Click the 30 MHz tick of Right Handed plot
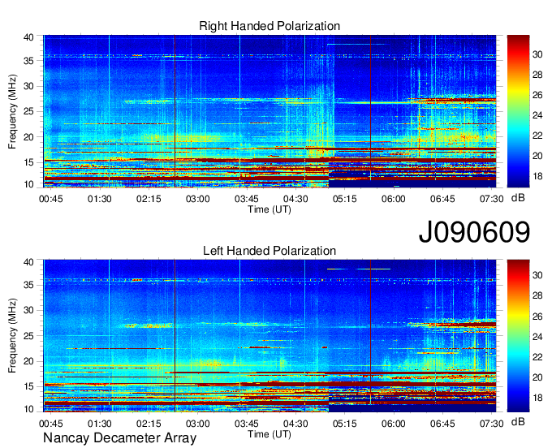The image size is (552, 448). [x=28, y=86]
